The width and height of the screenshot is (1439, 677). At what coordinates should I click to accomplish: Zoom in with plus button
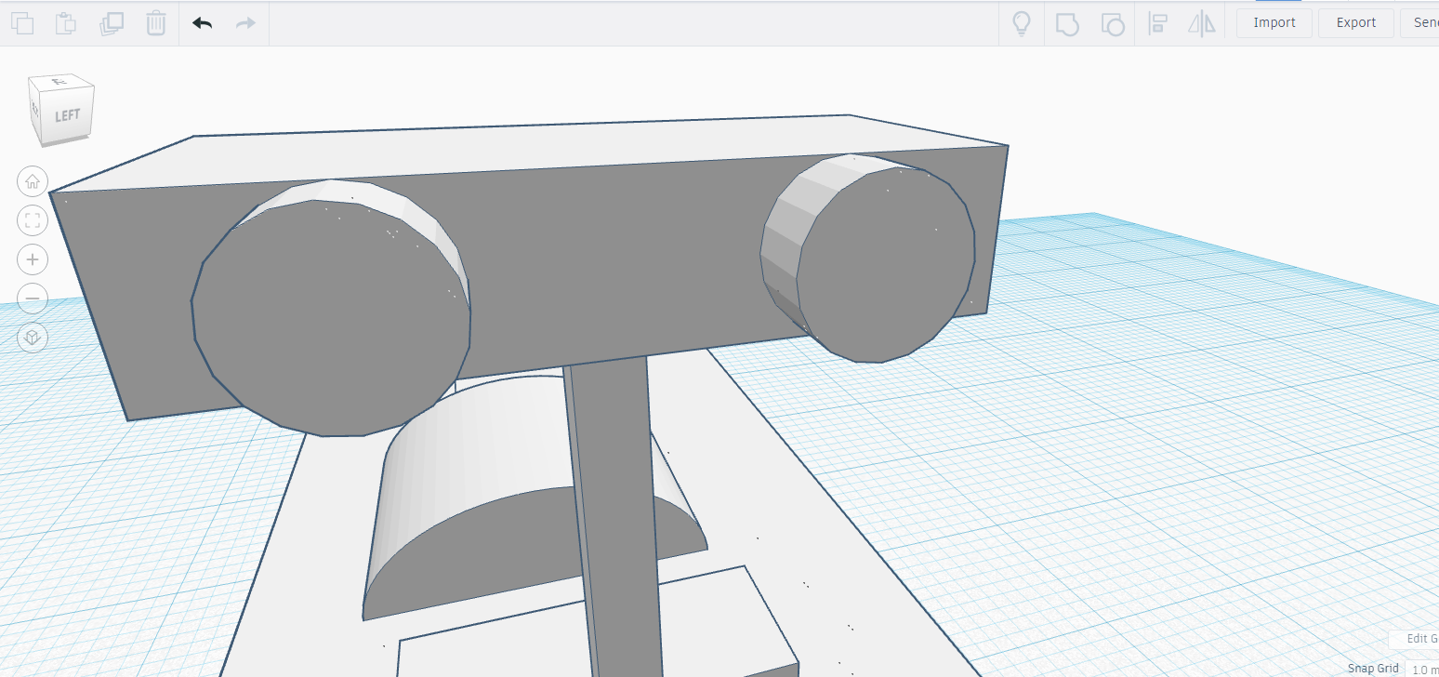pyautogui.click(x=33, y=259)
